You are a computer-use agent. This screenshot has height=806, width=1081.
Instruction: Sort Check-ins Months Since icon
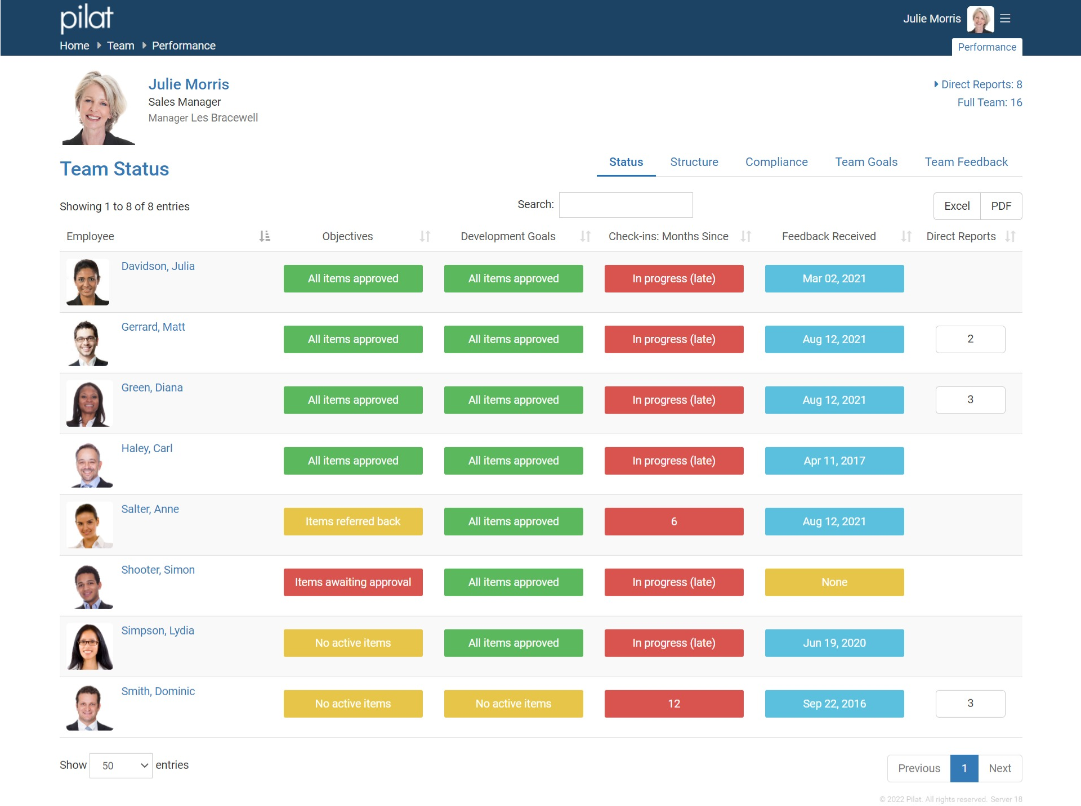(746, 236)
